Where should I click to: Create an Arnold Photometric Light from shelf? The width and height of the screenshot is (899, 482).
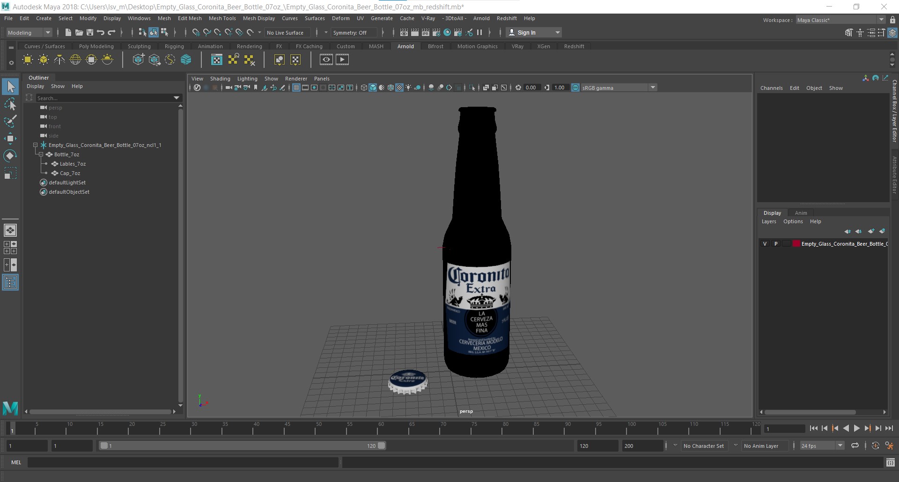(x=59, y=59)
